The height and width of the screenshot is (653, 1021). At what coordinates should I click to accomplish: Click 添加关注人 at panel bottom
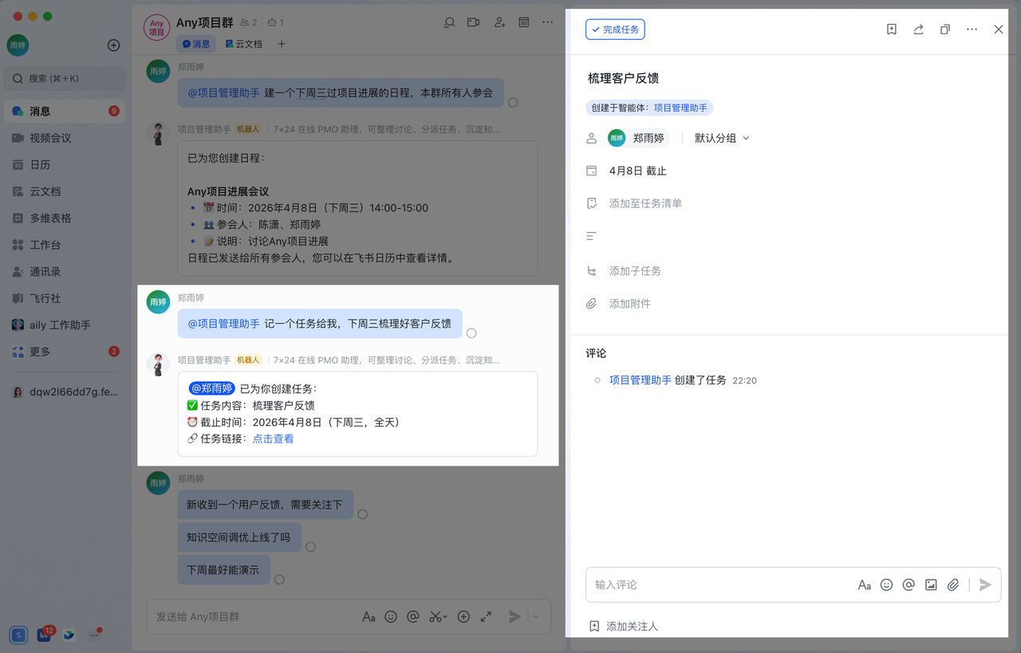click(632, 627)
